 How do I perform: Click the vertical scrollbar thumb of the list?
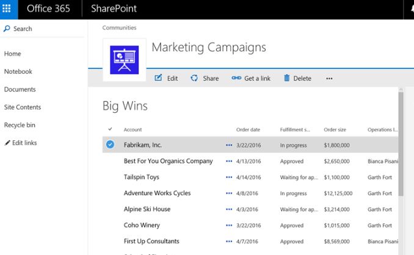pyautogui.click(x=401, y=144)
